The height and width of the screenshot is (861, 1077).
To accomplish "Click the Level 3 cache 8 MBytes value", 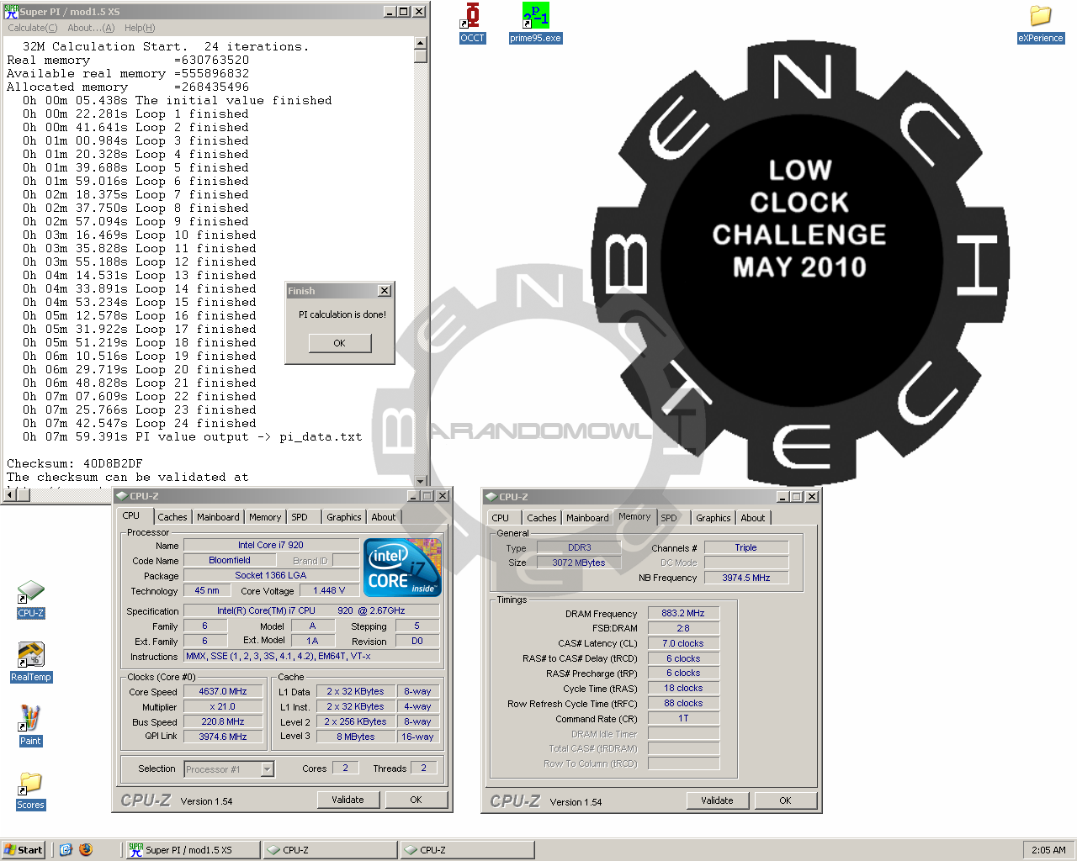I will [x=356, y=737].
